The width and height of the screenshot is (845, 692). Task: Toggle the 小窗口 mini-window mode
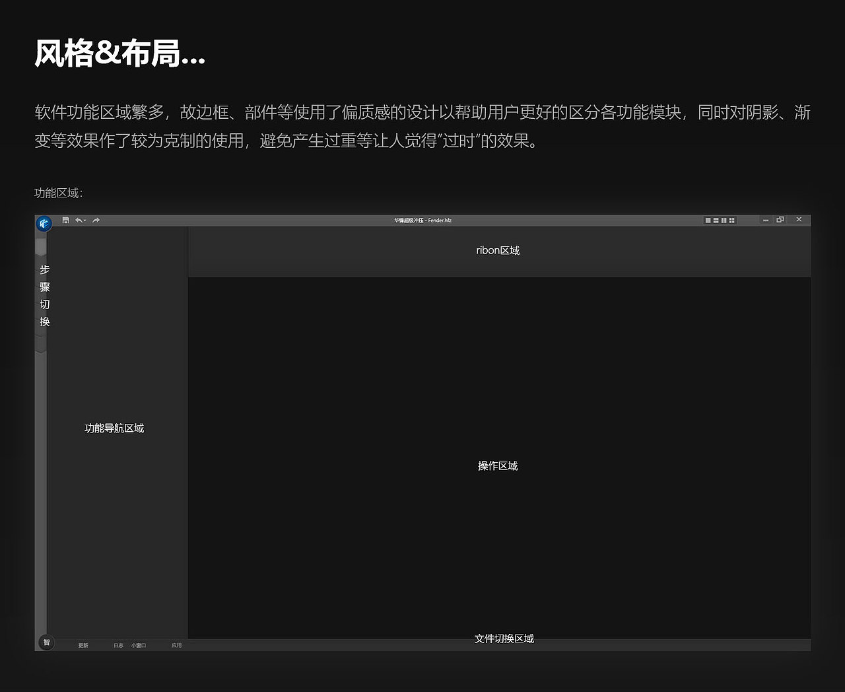click(x=139, y=645)
